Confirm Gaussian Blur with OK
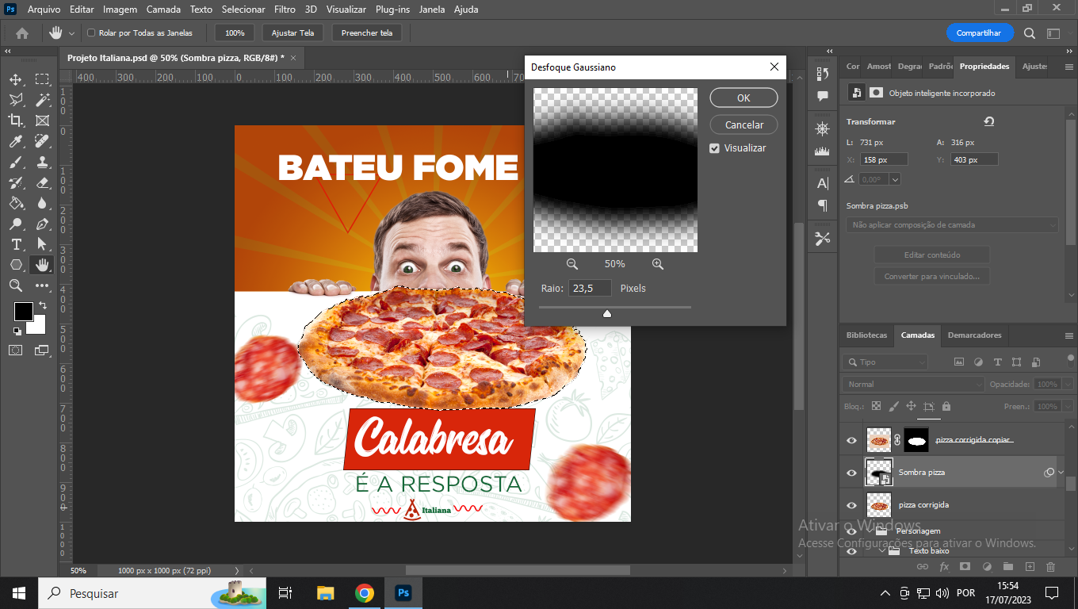 tap(744, 98)
